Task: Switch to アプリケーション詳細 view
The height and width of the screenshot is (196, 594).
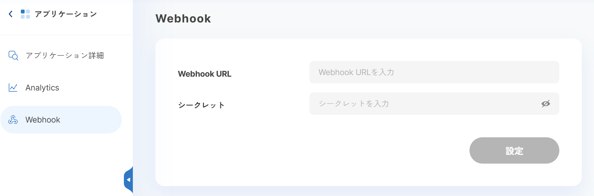Action: click(x=66, y=55)
